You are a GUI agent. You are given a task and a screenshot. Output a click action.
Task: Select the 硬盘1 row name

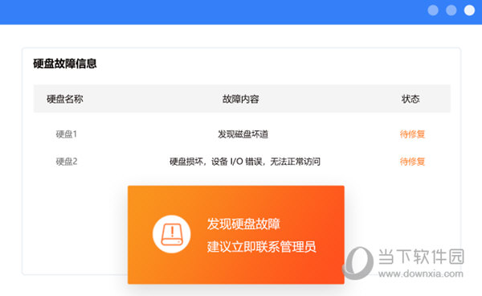click(x=67, y=134)
